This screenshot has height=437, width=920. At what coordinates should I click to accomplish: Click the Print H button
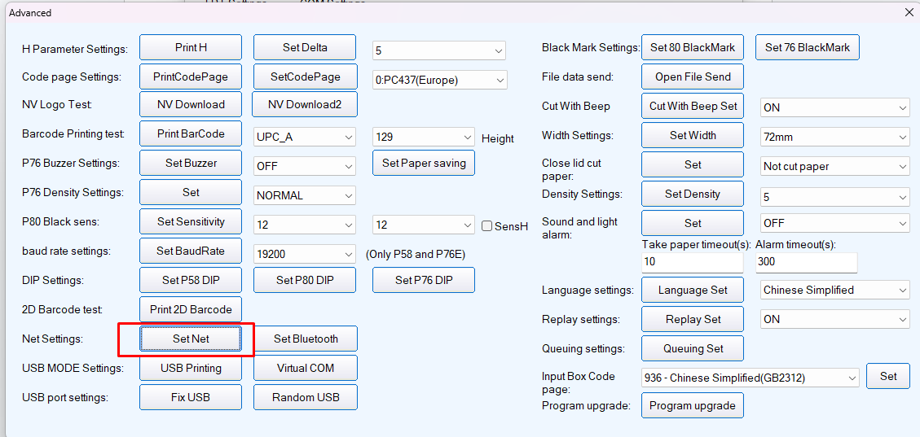(191, 47)
